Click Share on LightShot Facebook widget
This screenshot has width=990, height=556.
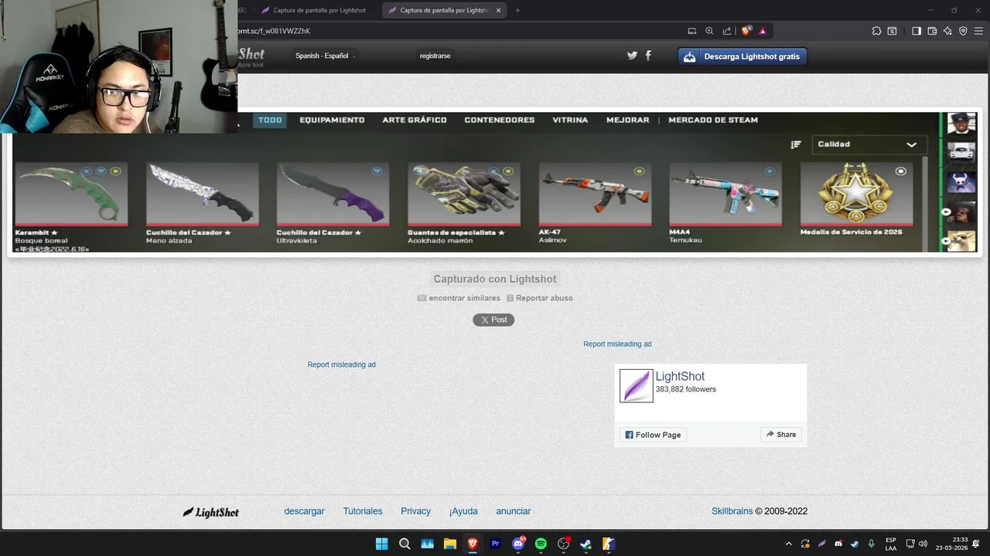pos(781,435)
